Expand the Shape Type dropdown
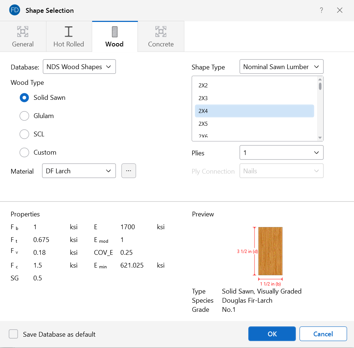Image resolution: width=354 pixels, height=348 pixels. pyautogui.click(x=281, y=67)
